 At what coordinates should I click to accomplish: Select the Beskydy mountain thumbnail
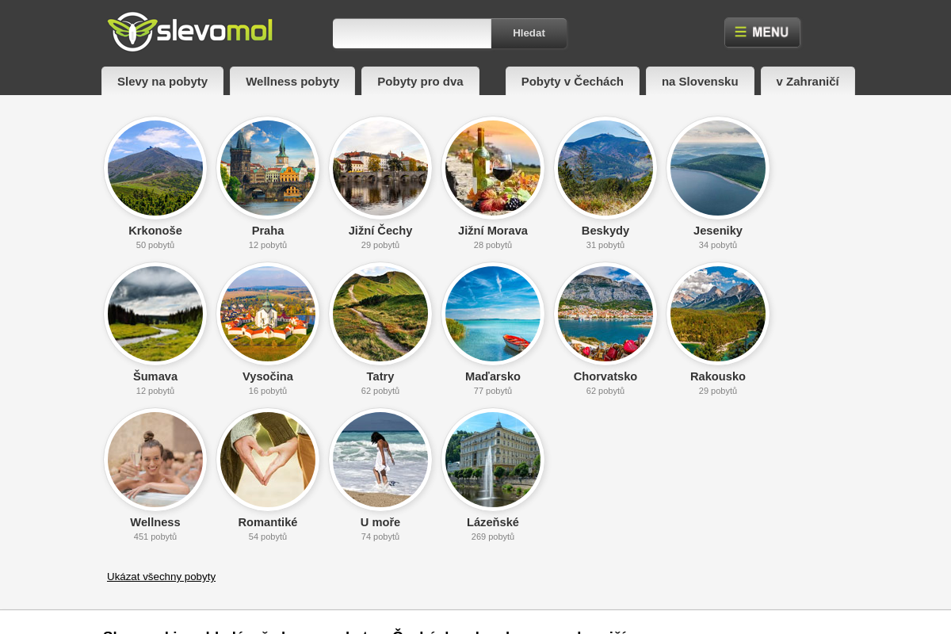tap(605, 168)
